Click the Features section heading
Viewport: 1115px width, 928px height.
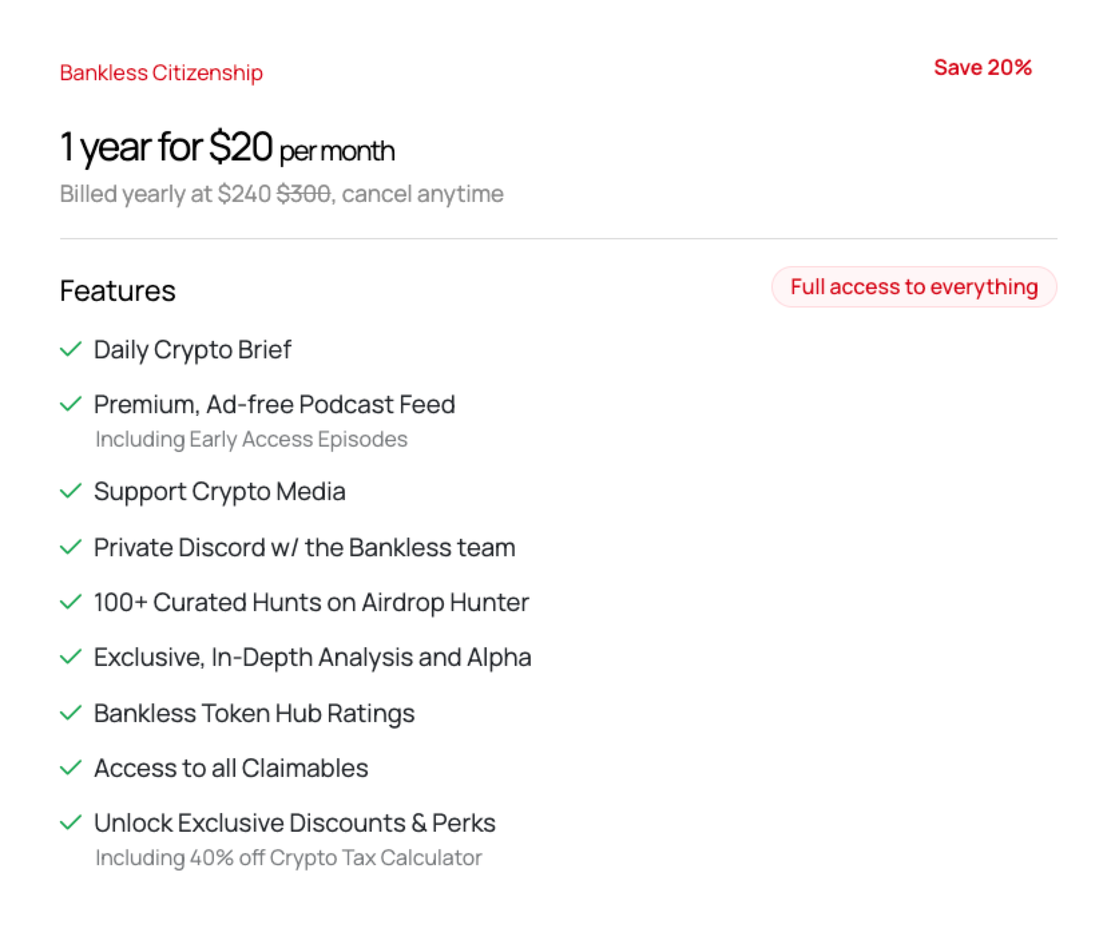[118, 291]
